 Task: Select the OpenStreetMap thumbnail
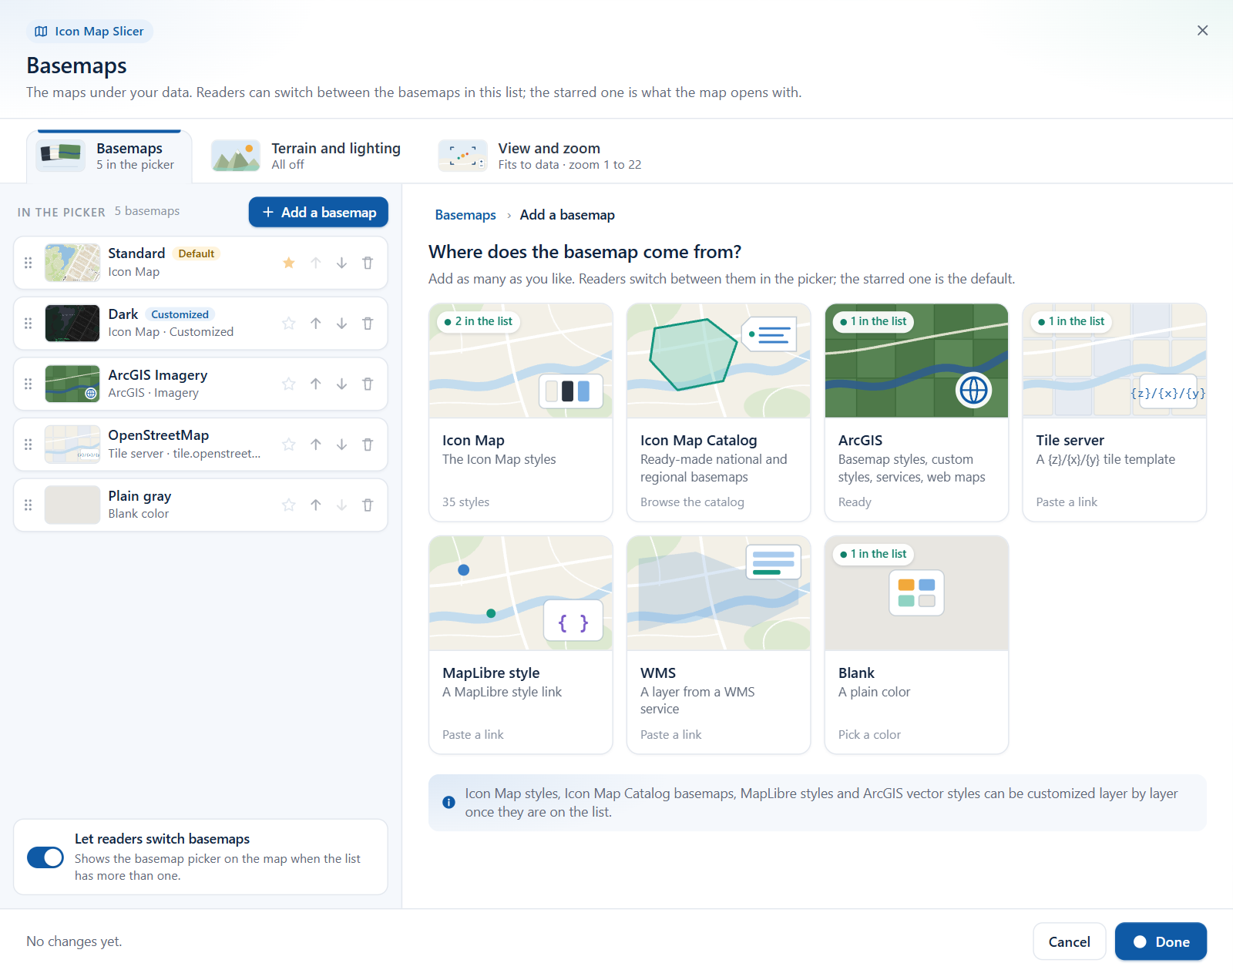72,445
